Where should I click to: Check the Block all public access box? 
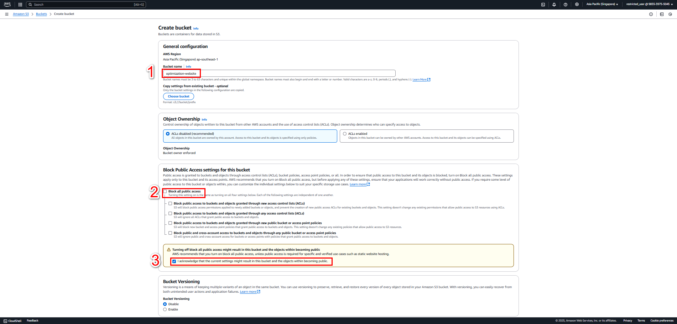coord(165,191)
